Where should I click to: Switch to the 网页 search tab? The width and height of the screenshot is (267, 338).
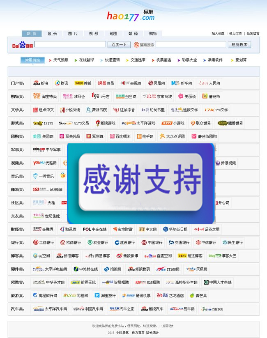[x=32, y=34]
